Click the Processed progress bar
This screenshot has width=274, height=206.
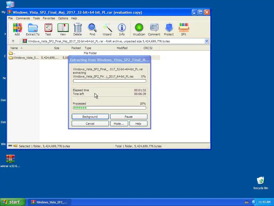click(109, 108)
